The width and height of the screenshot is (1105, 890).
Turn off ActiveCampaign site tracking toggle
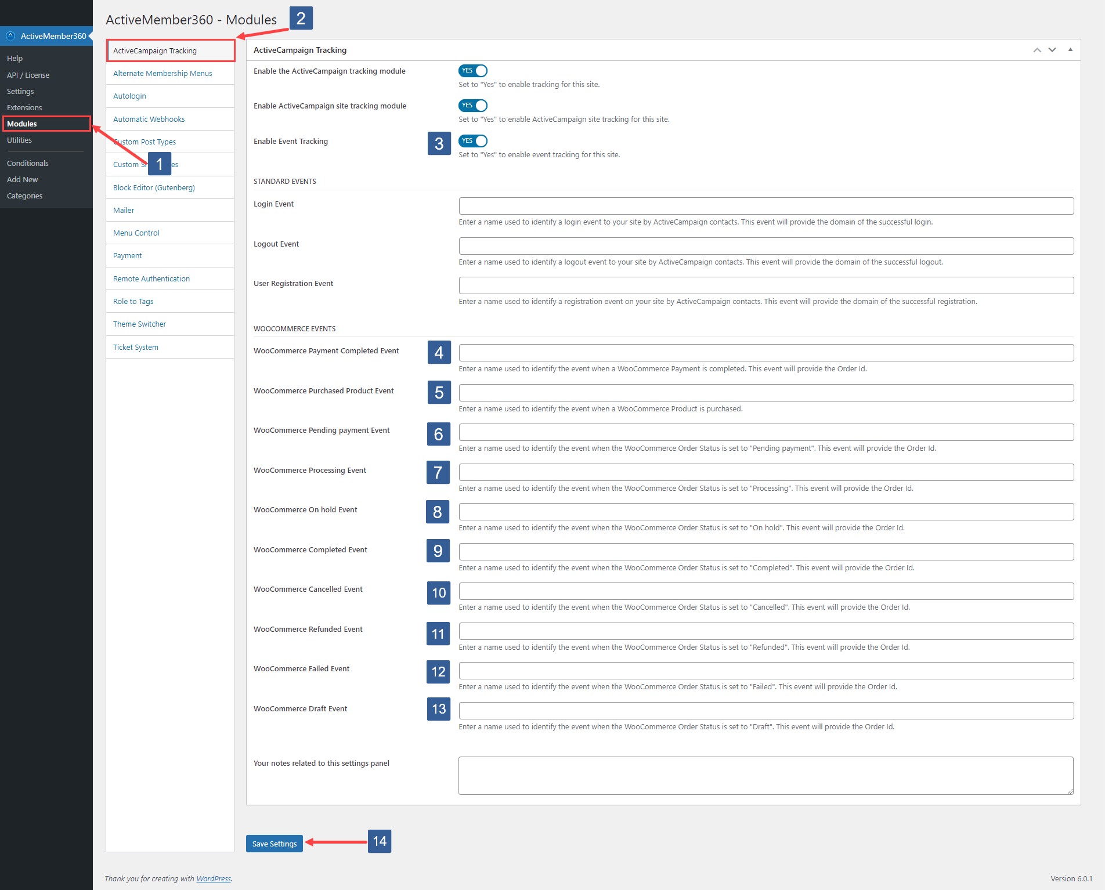(x=472, y=105)
